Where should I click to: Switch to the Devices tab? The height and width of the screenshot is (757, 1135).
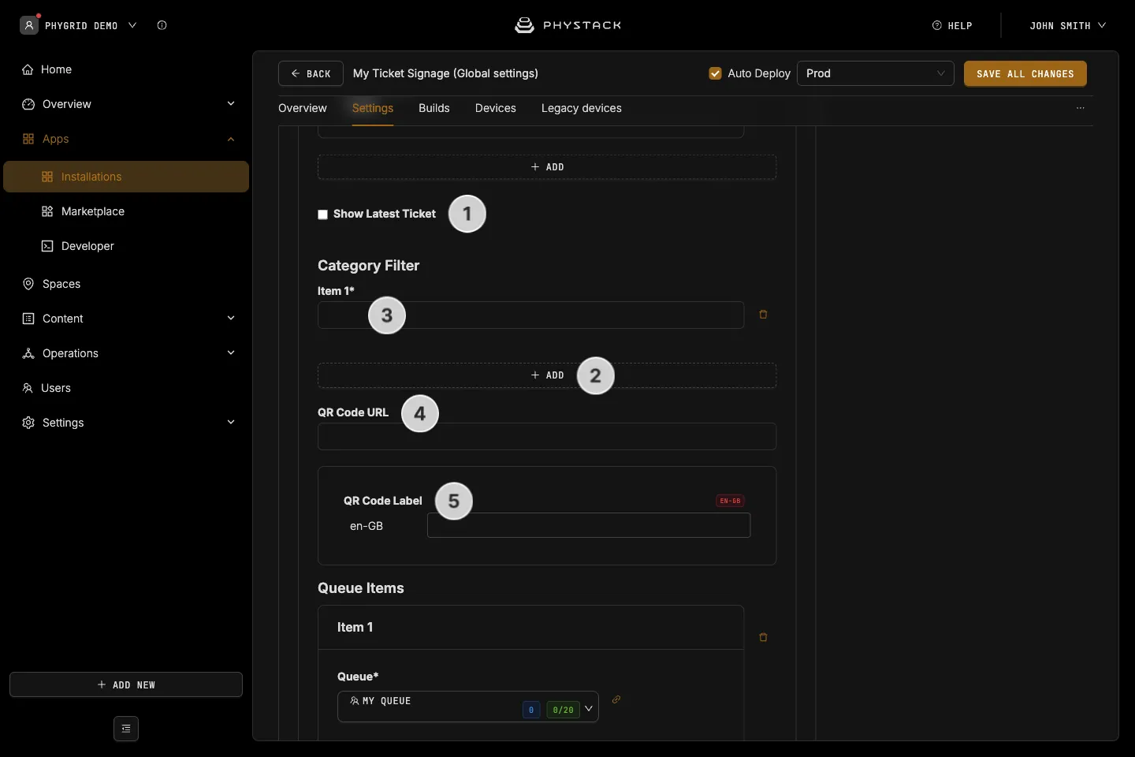(x=496, y=108)
